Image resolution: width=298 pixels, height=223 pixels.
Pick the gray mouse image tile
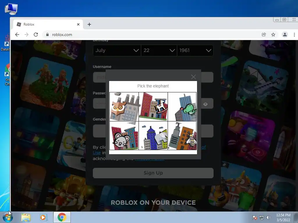124,136
